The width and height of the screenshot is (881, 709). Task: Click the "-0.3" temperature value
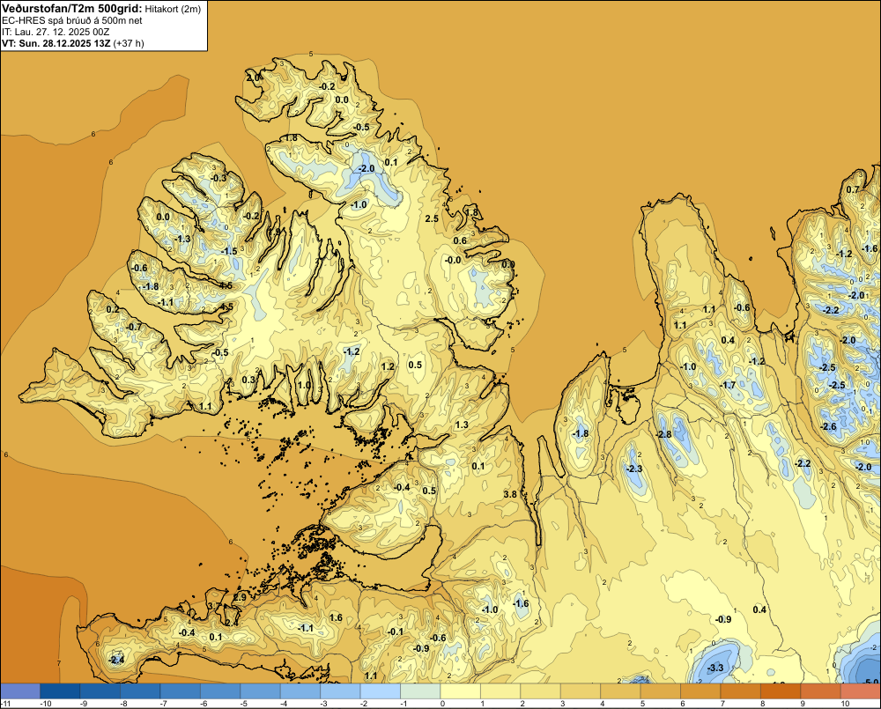pos(218,178)
